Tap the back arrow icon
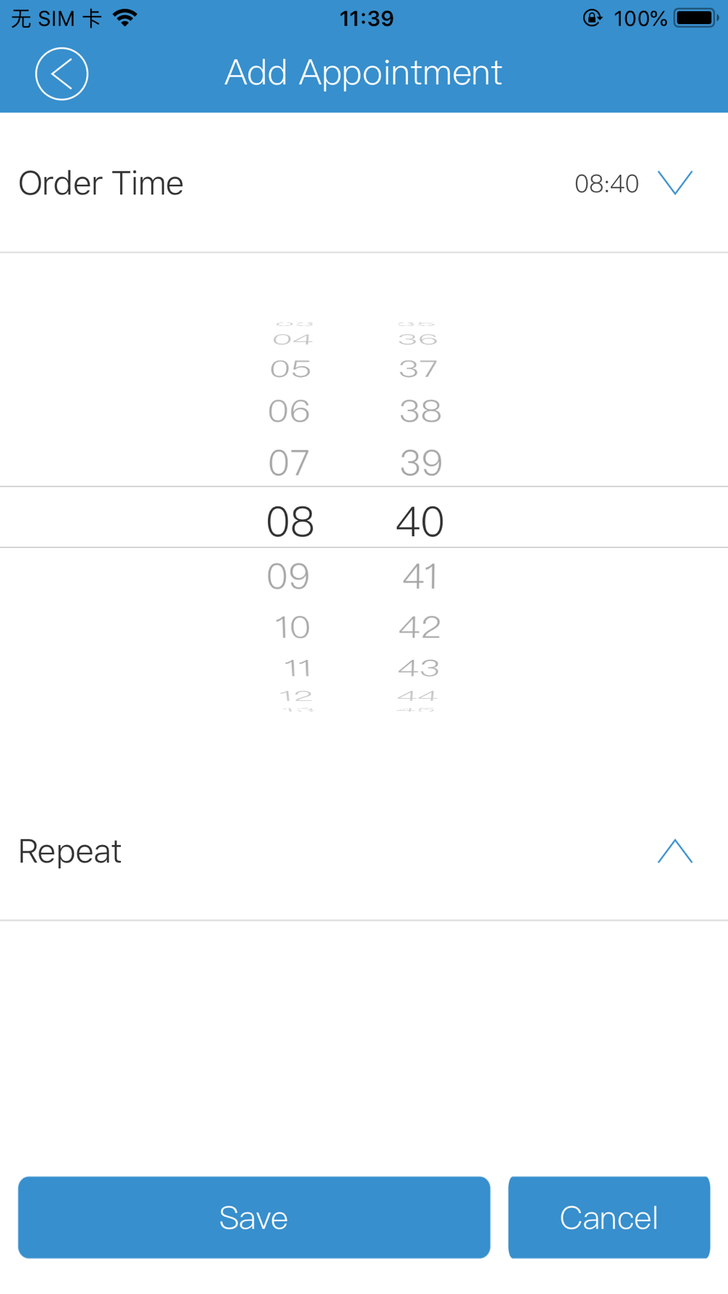This screenshot has height=1294, width=728. point(62,74)
